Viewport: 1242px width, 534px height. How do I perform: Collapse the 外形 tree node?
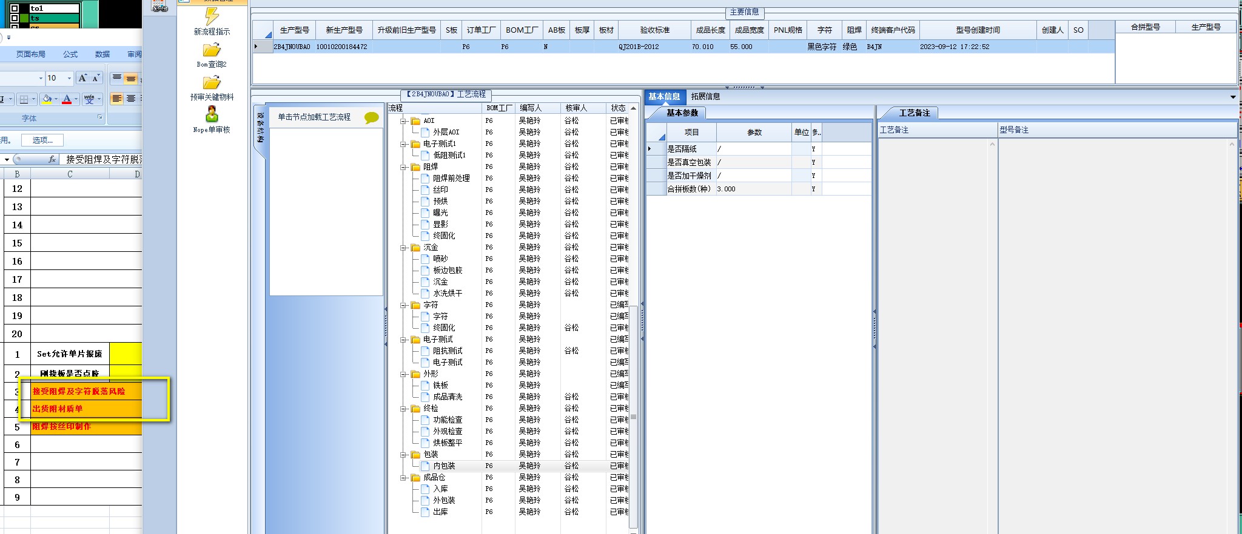tap(404, 374)
